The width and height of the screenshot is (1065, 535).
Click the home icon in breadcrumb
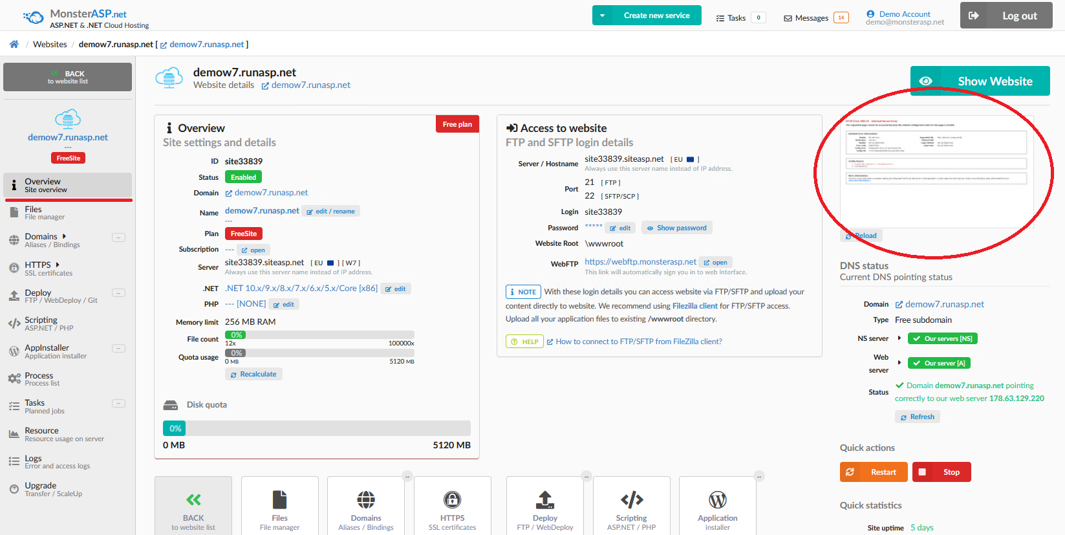[14, 44]
